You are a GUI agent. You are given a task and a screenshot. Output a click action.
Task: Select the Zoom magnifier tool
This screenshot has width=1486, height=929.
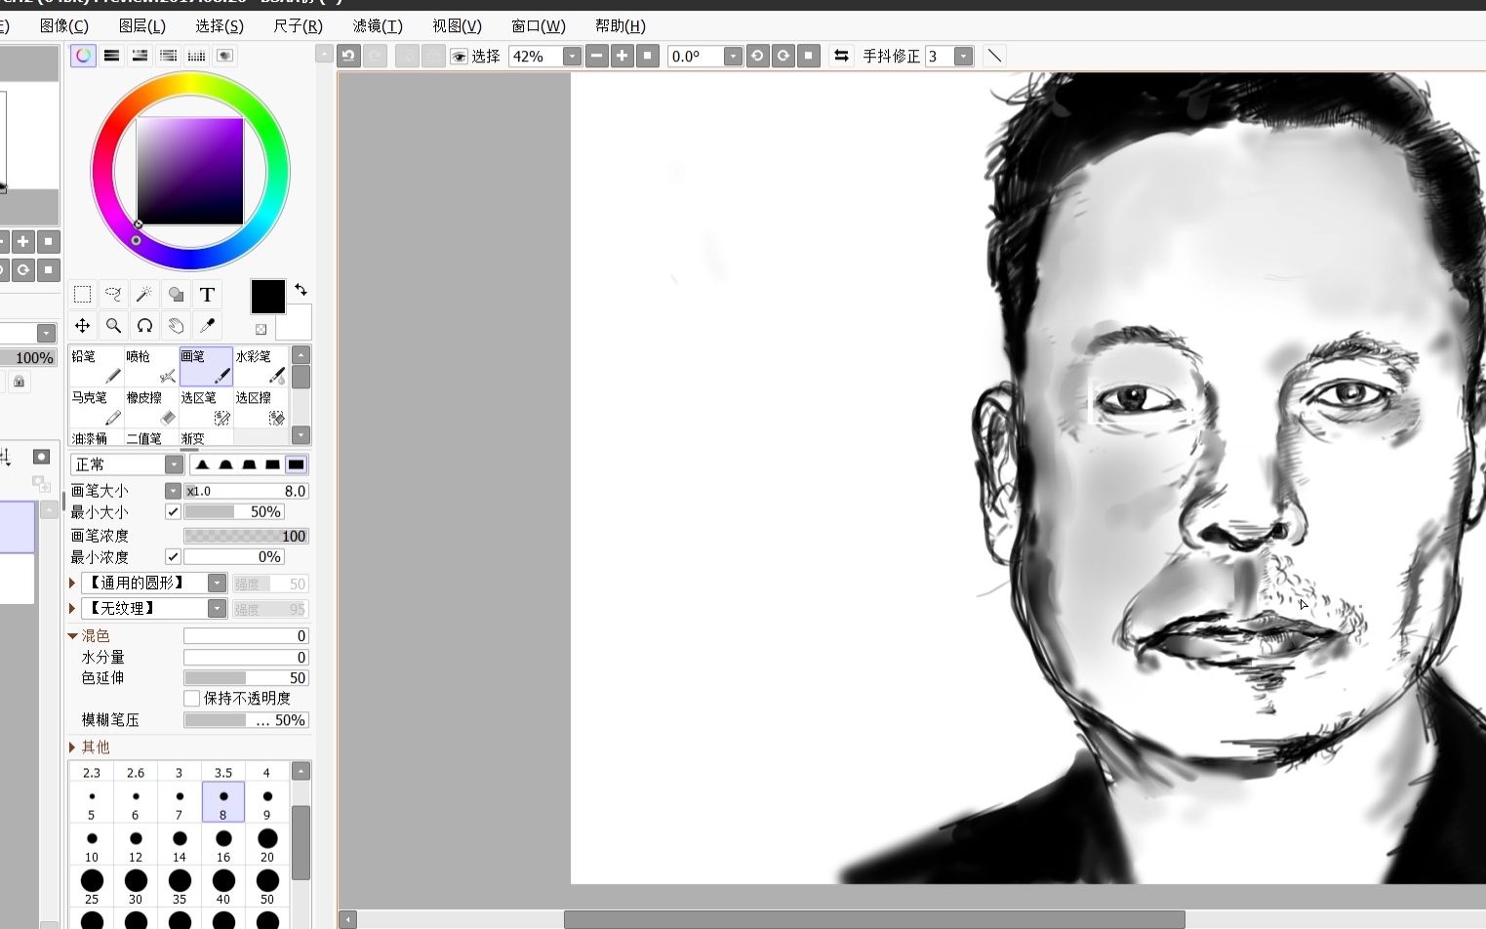[x=113, y=326]
